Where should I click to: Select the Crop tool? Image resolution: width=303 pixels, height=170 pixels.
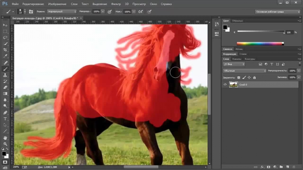(x=5, y=50)
